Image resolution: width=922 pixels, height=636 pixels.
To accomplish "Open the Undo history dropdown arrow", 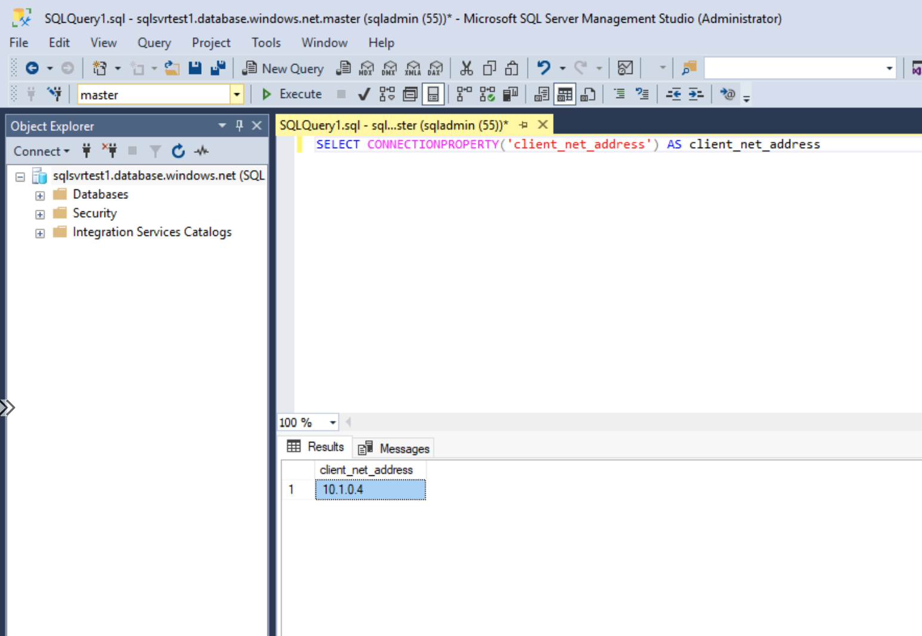I will point(562,68).
